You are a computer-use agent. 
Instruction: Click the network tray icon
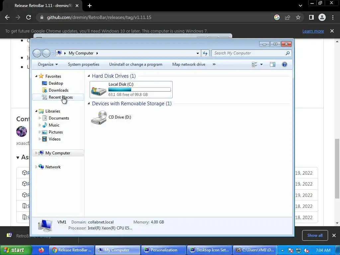point(298,250)
